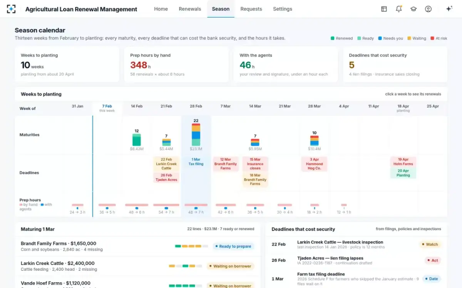Image resolution: width=462 pixels, height=288 pixels.
Task: Click the 15 Mar Insurance closes chip
Action: click(255, 164)
